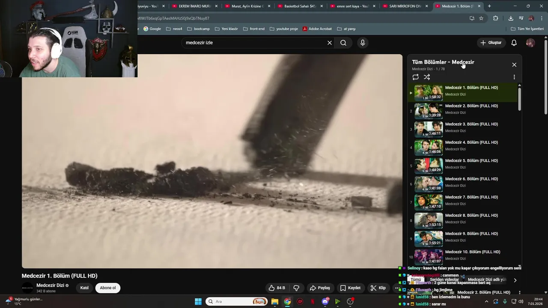Open the Medcezir Dizi channel name link
Viewport: 548px width, 308px height.
click(50, 285)
